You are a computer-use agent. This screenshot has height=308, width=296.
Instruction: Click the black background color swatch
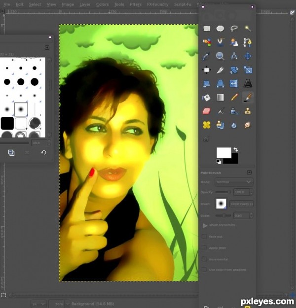tap(235, 160)
